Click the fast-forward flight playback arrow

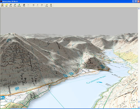tap(42, 5)
